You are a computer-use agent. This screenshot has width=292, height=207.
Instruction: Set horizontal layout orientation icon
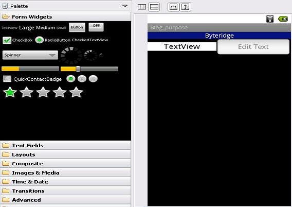[142, 7]
